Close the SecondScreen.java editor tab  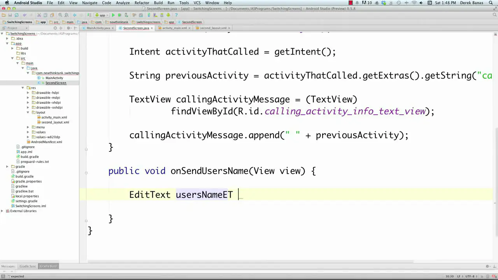coord(152,28)
